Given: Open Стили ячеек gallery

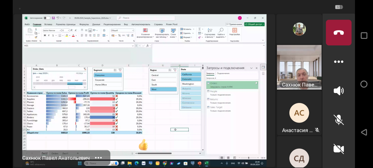Looking at the screenshot, I should click(173, 33).
